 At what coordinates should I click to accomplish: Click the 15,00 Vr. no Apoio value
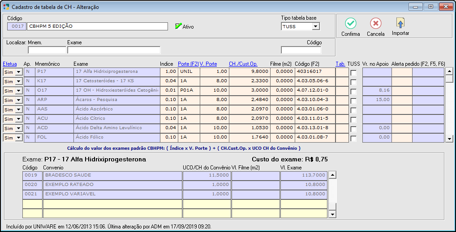(377, 100)
